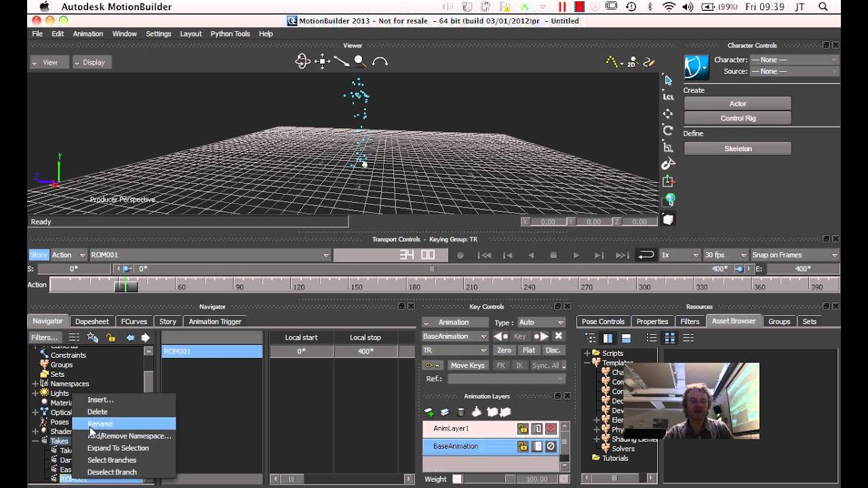The height and width of the screenshot is (488, 868).
Task: Select the camera roll tool
Action: pyautogui.click(x=380, y=62)
